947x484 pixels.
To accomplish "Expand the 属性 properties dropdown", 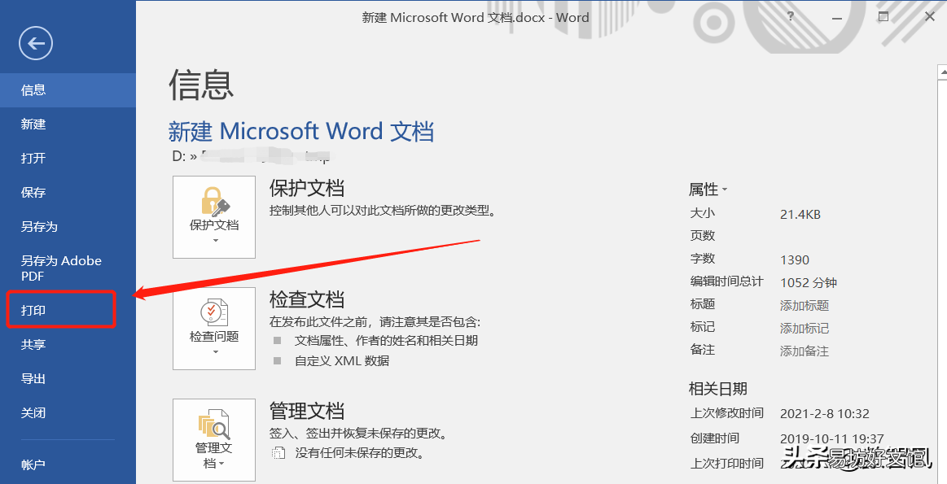I will click(708, 190).
